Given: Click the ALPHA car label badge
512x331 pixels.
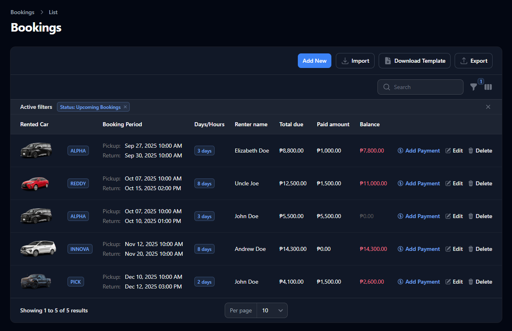Looking at the screenshot, I should tap(78, 151).
